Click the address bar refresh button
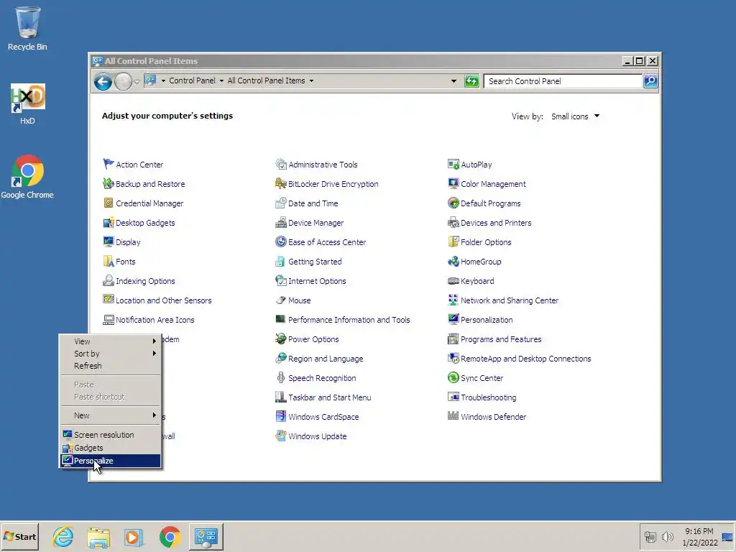 [x=471, y=81]
